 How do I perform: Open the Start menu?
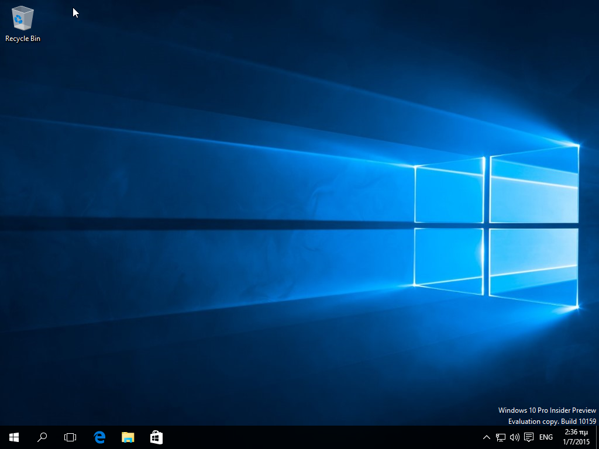click(x=14, y=437)
